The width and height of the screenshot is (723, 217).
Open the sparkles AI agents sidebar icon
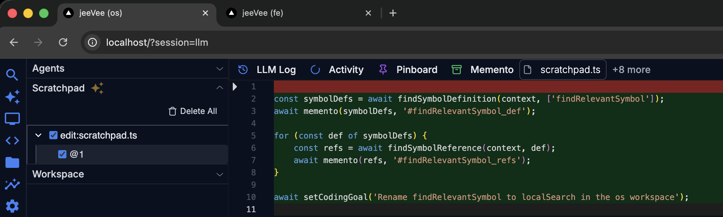[x=12, y=97]
